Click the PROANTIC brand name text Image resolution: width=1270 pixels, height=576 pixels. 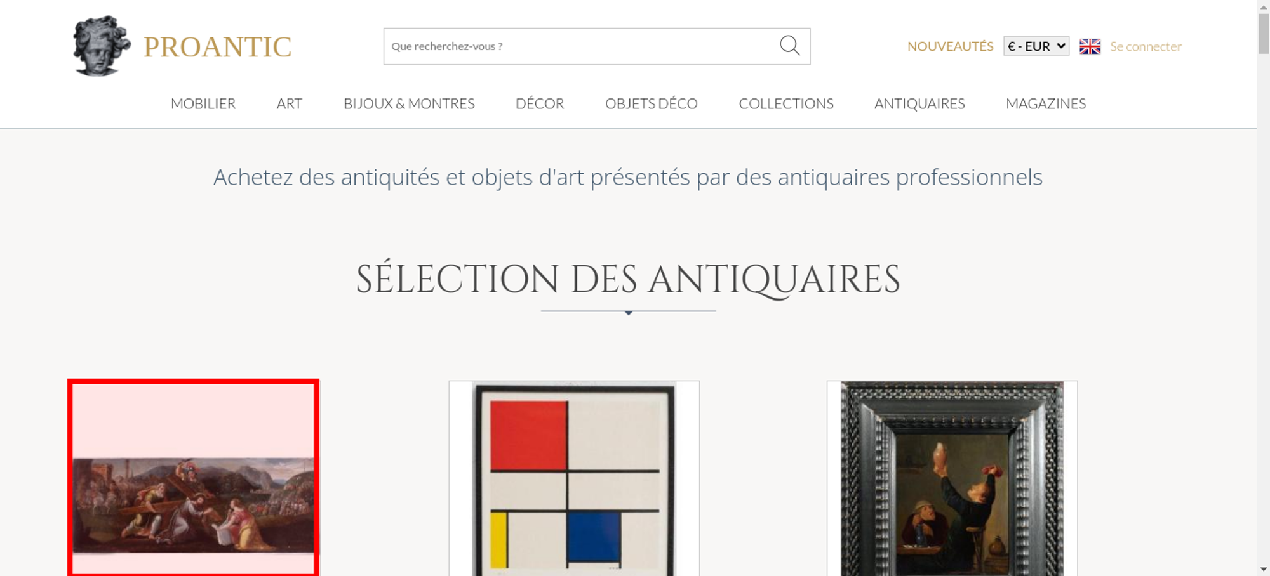click(217, 47)
